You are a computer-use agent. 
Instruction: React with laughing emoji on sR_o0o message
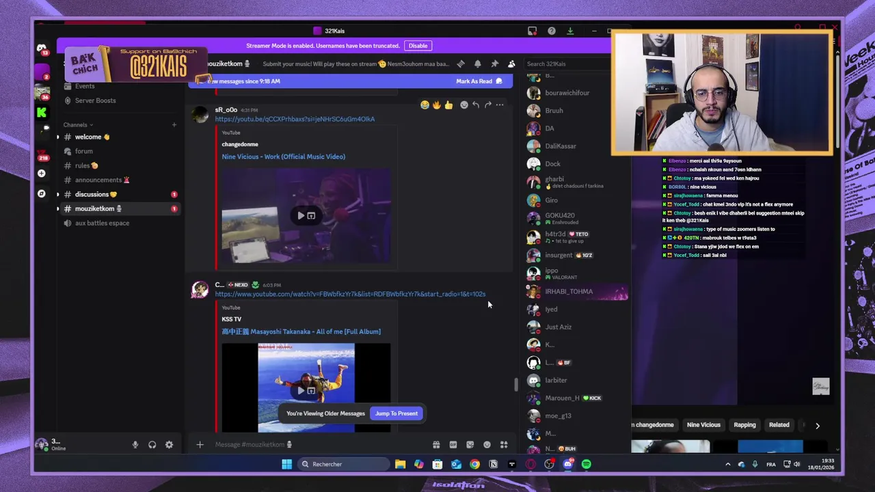pos(425,105)
